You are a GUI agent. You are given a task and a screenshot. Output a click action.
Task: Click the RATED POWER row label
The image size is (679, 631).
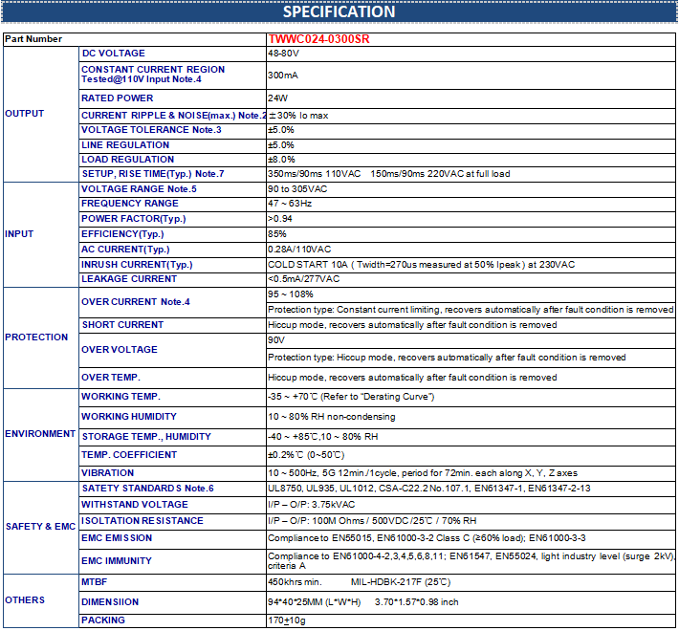click(117, 98)
